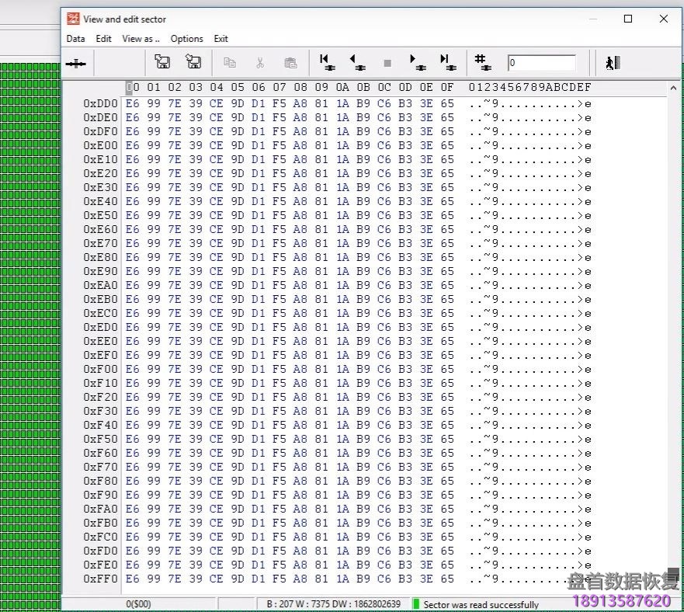Open the Options menu
The image size is (684, 612).
coord(186,39)
